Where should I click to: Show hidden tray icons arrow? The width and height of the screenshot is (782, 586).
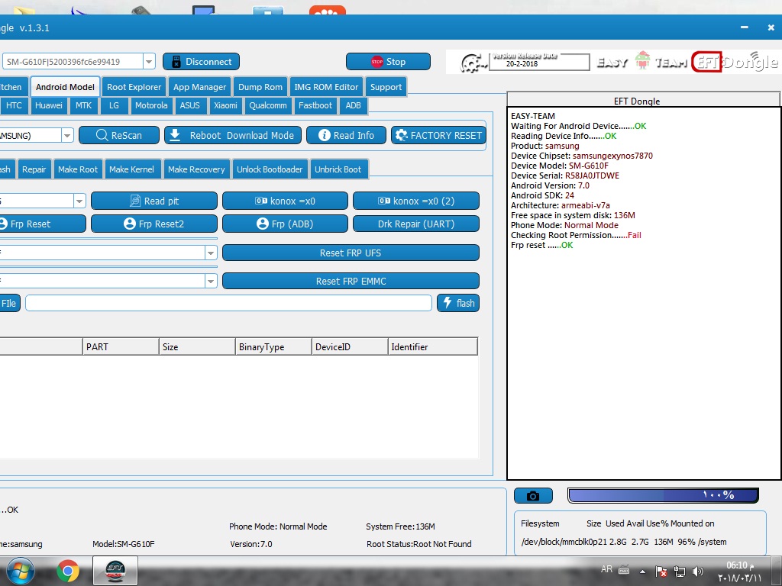click(x=642, y=572)
